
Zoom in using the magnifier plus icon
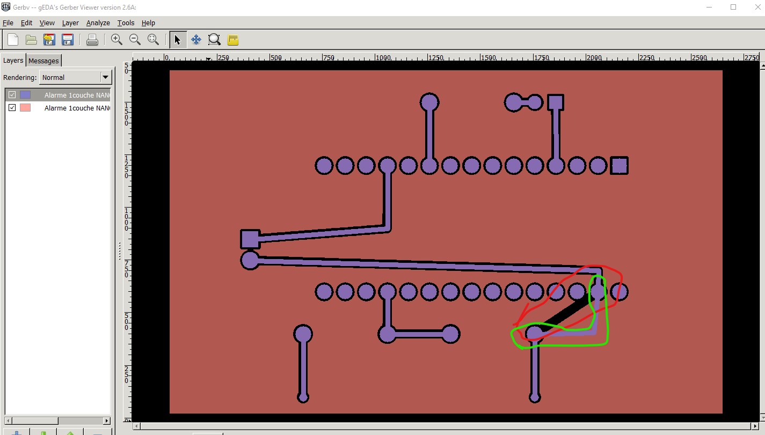(x=116, y=40)
